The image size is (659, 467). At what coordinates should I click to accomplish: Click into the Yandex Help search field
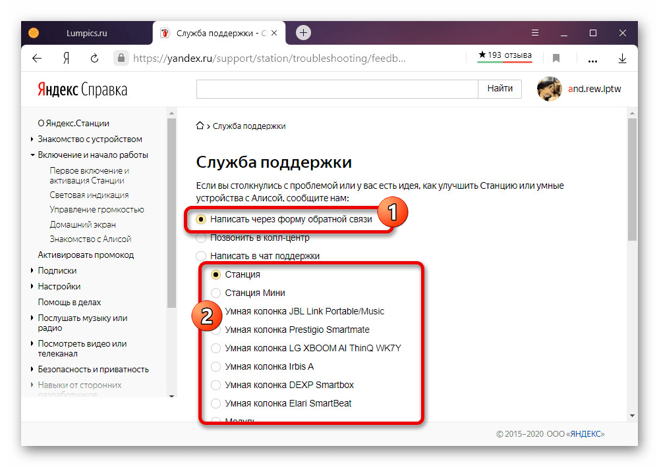point(336,89)
